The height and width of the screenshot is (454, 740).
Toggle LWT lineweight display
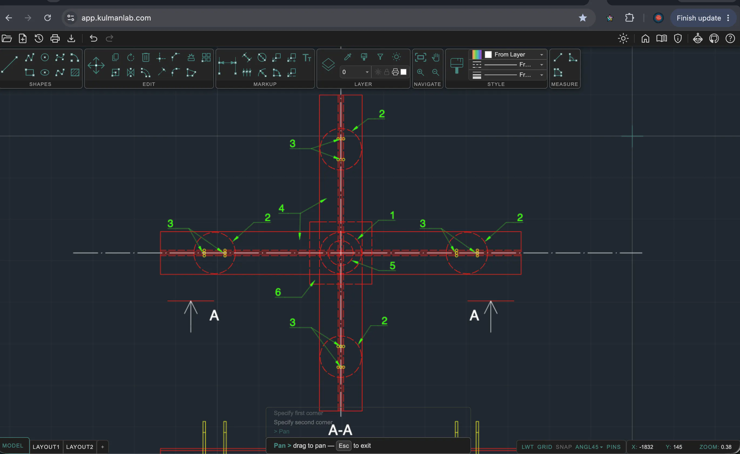click(527, 447)
